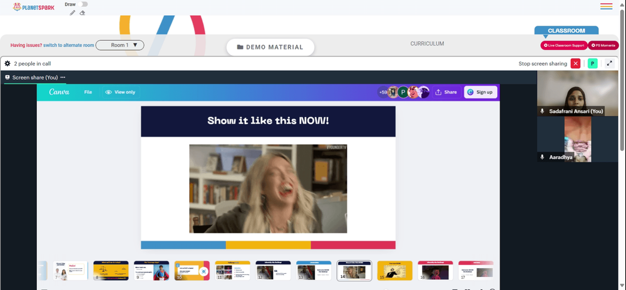
Task: Click Aaradhya's video tile
Action: coord(578,139)
